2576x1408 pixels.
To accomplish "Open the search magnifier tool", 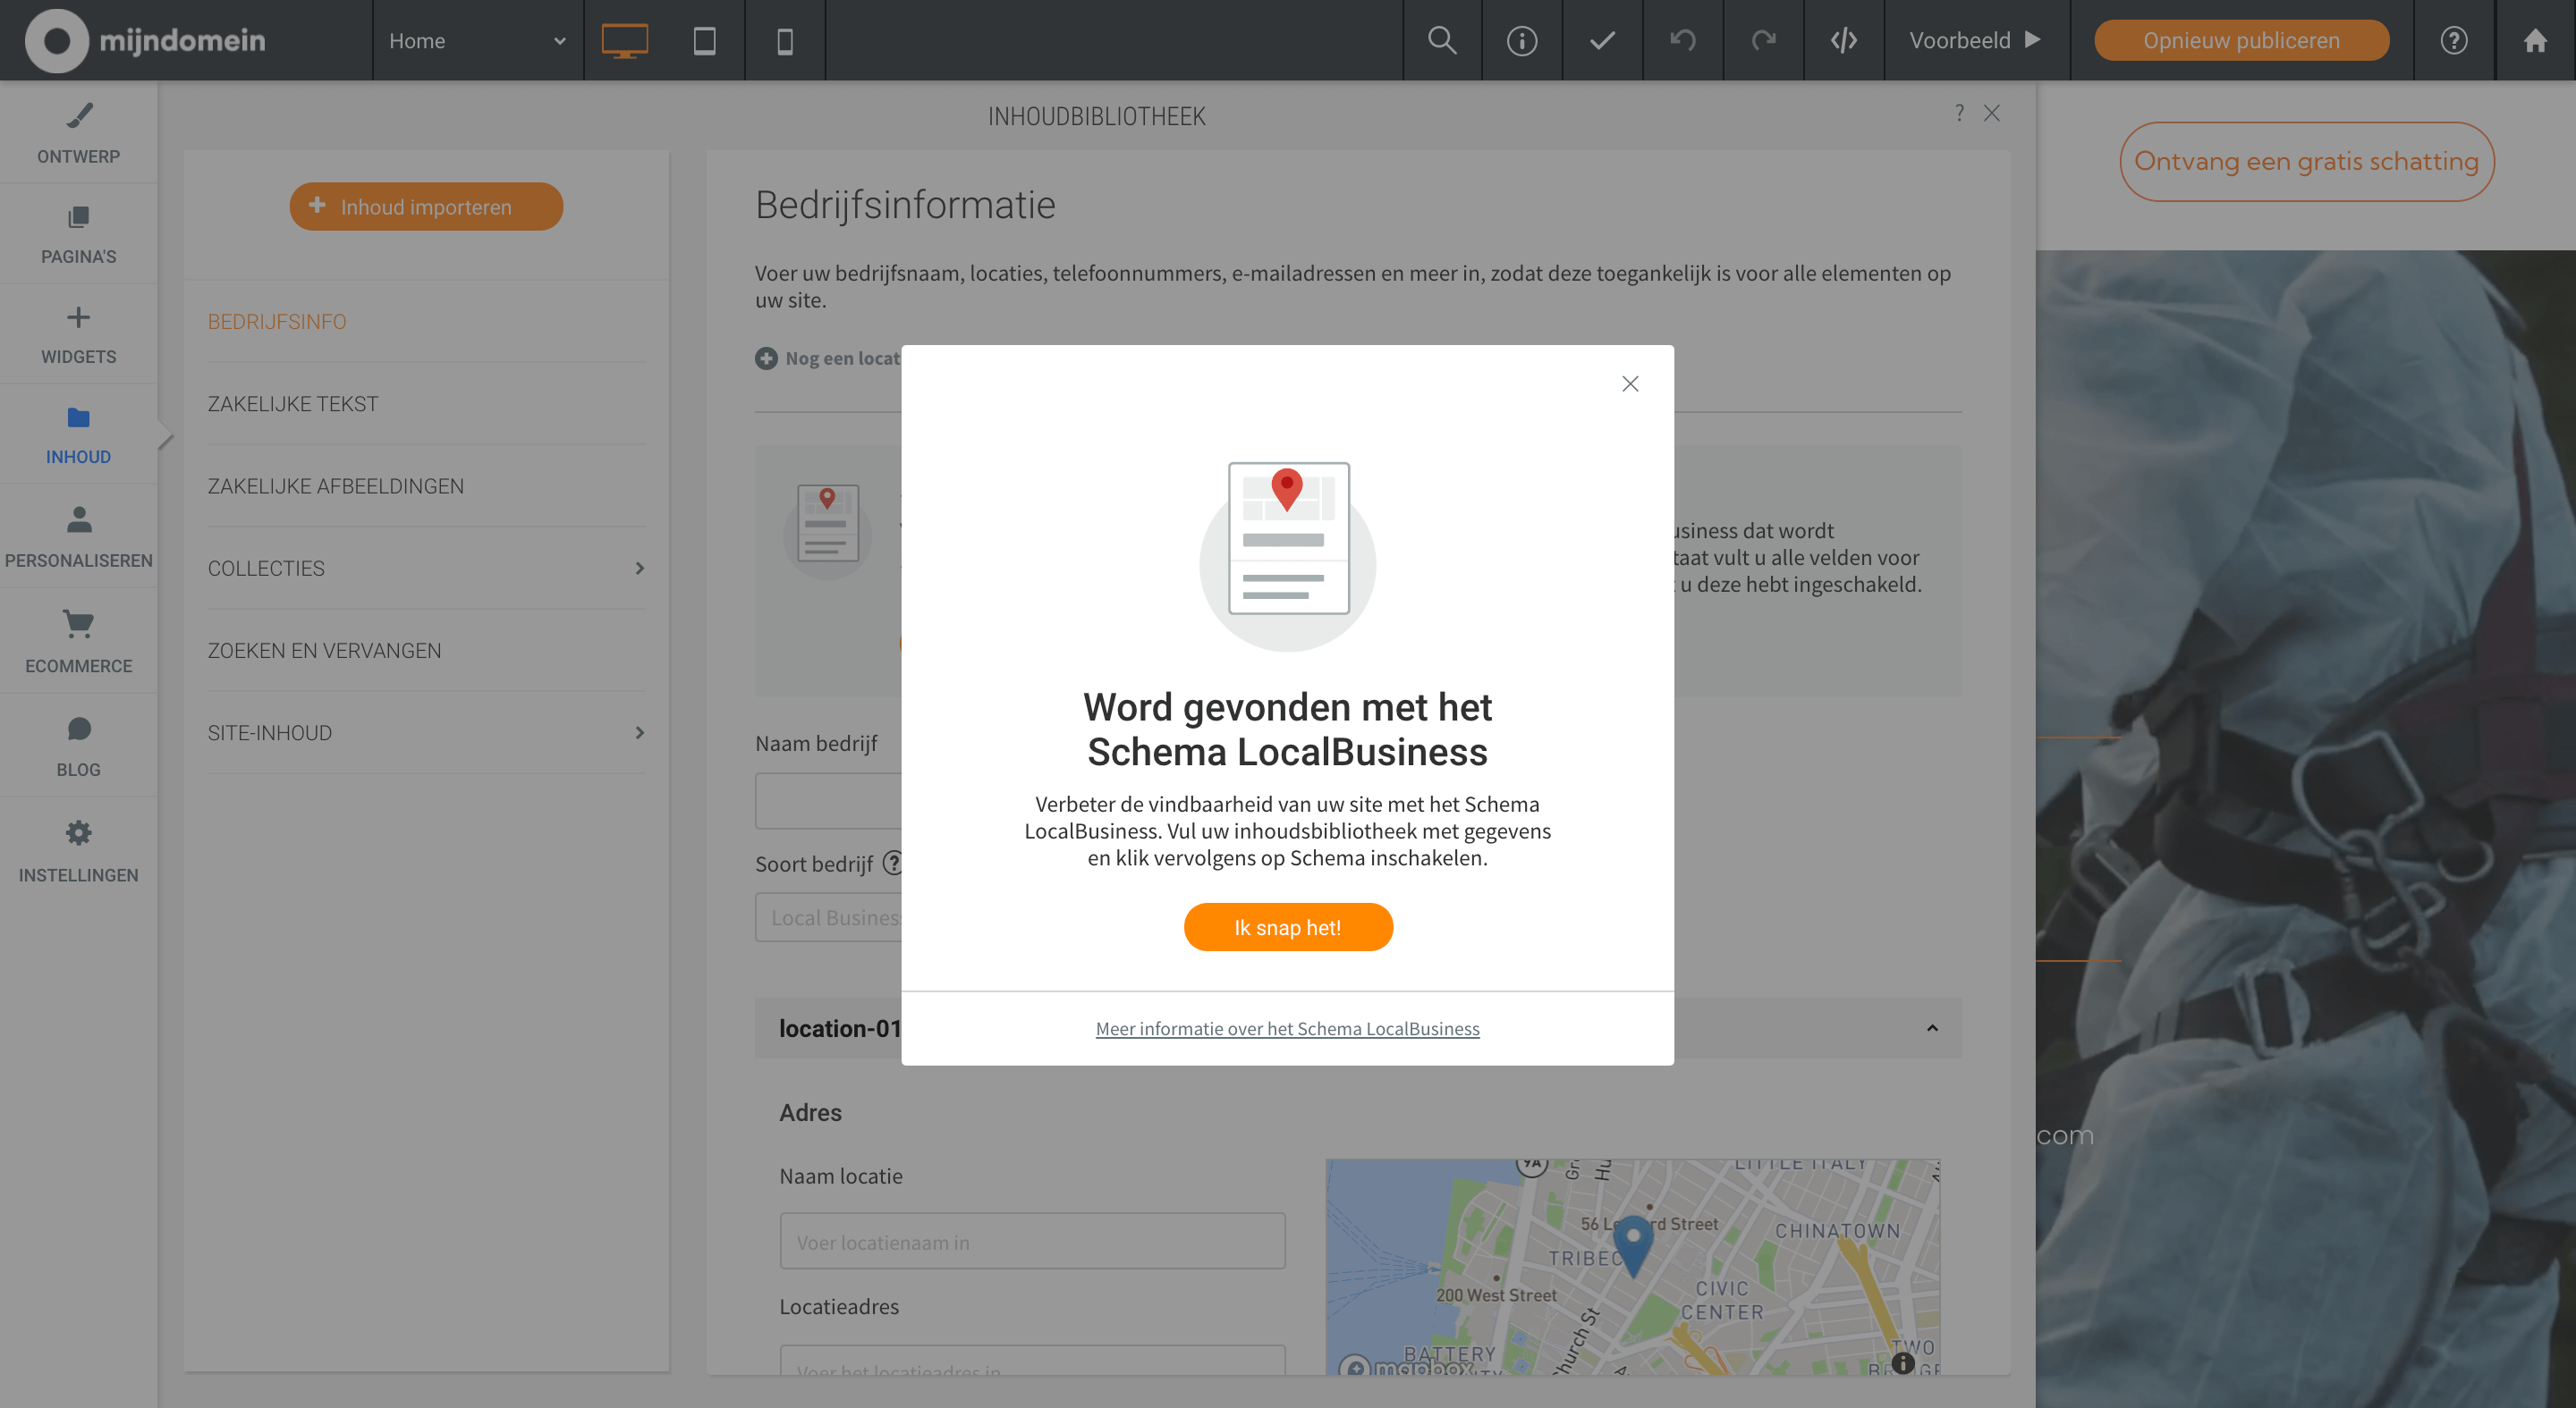I will tap(1441, 40).
